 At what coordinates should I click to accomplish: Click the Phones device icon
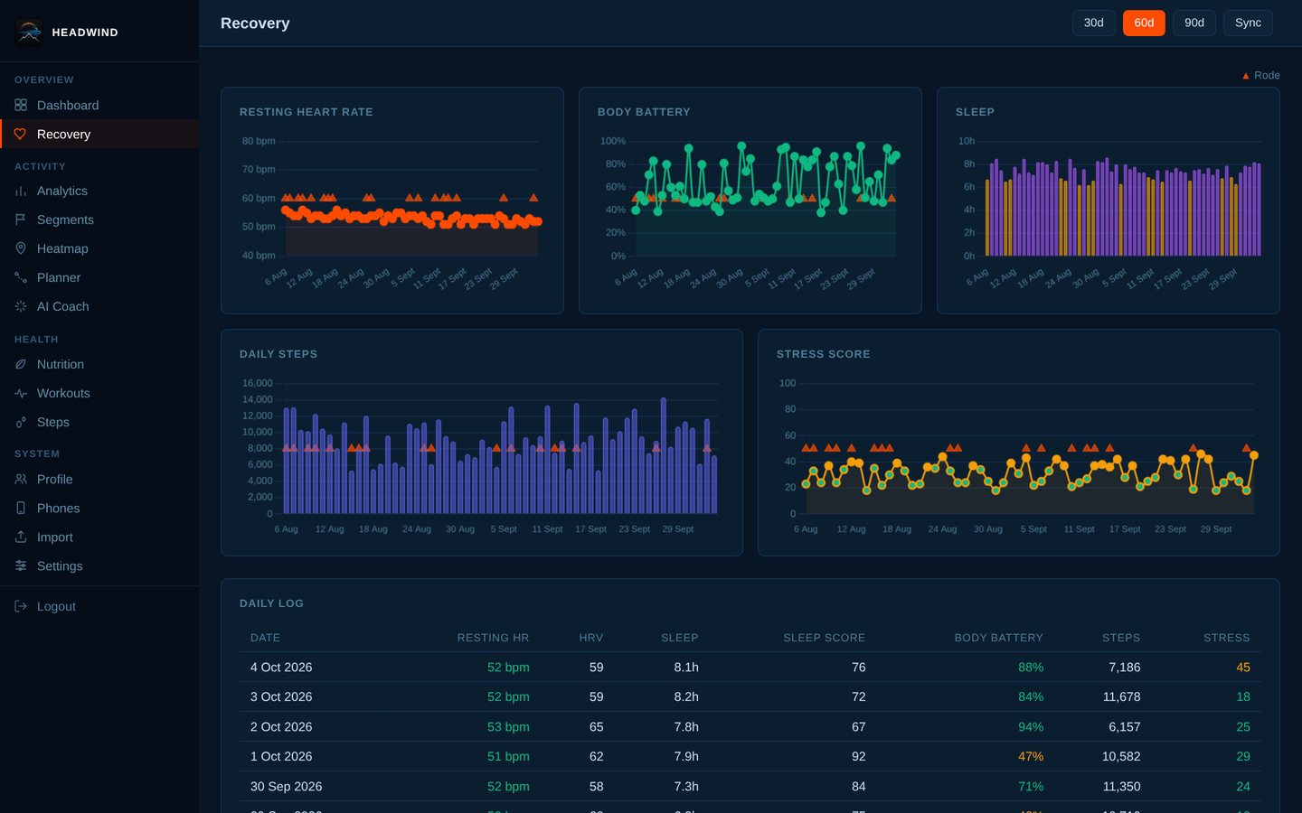coord(21,508)
